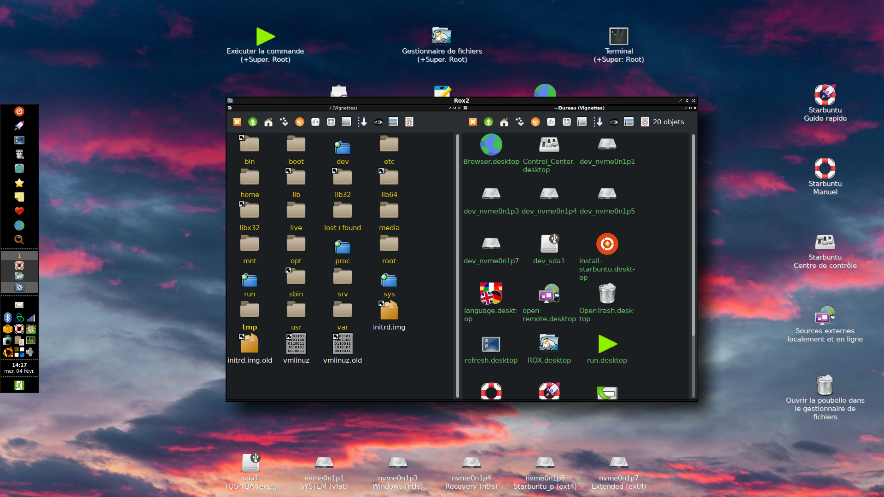Viewport: 884px width, 497px height.
Task: Click the volume speaker icon in side panel
Action: click(30, 352)
